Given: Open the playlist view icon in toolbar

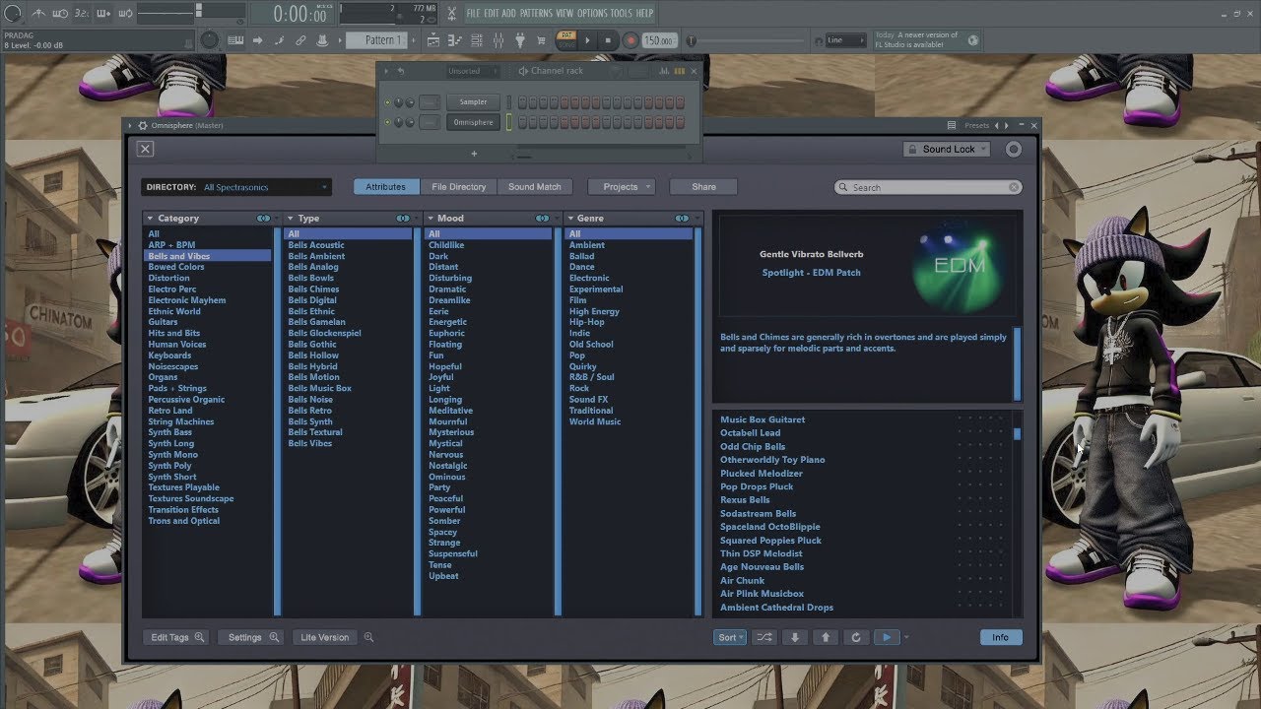Looking at the screenshot, I should pyautogui.click(x=432, y=40).
